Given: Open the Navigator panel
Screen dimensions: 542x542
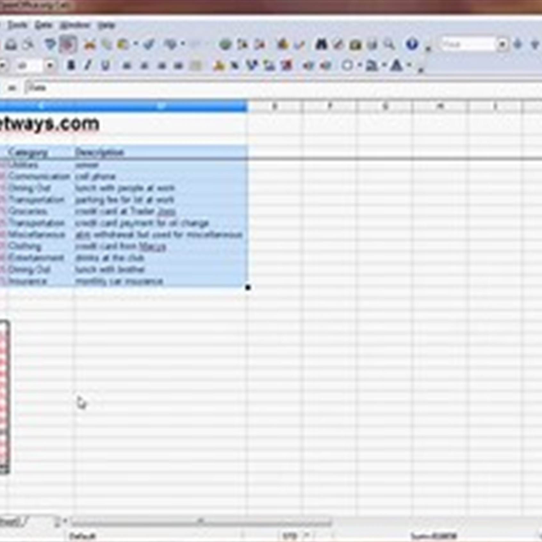Looking at the screenshot, I should [338, 45].
